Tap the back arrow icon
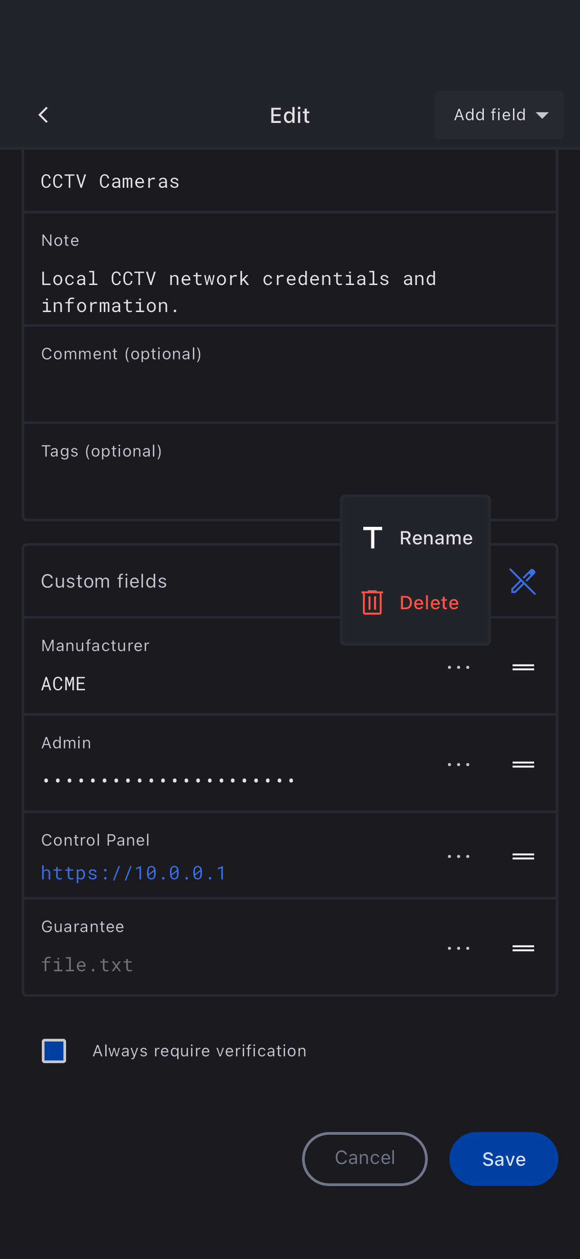This screenshot has width=580, height=1259. click(x=43, y=115)
